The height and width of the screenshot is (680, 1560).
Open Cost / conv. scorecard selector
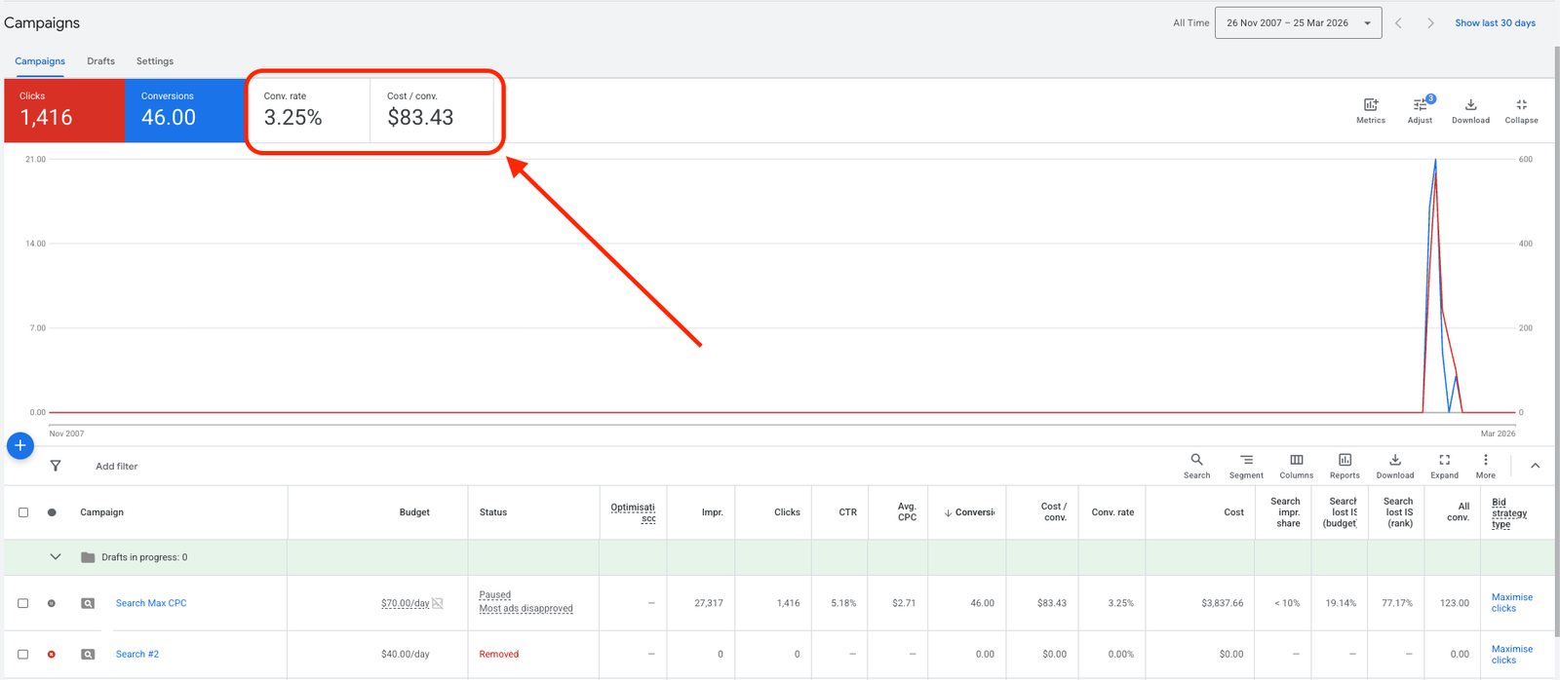click(x=432, y=110)
